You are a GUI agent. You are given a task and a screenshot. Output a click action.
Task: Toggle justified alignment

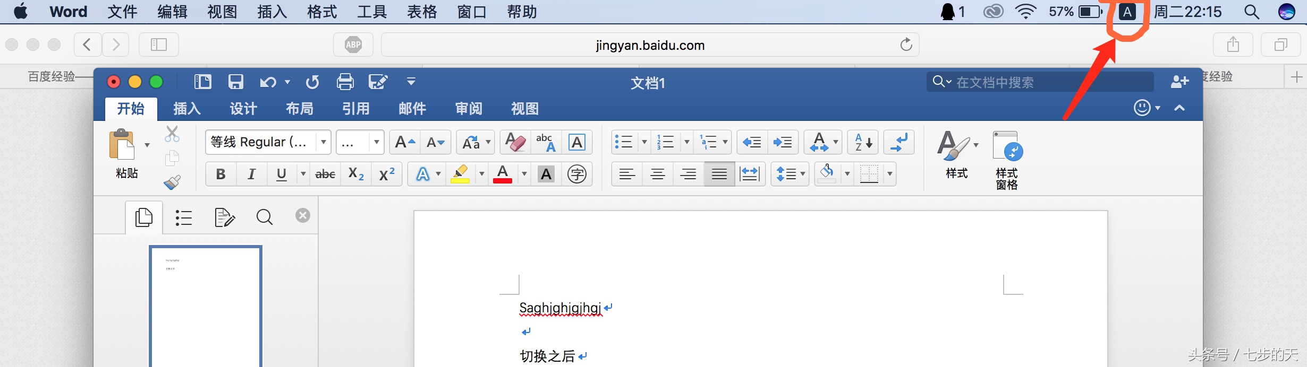tap(719, 174)
